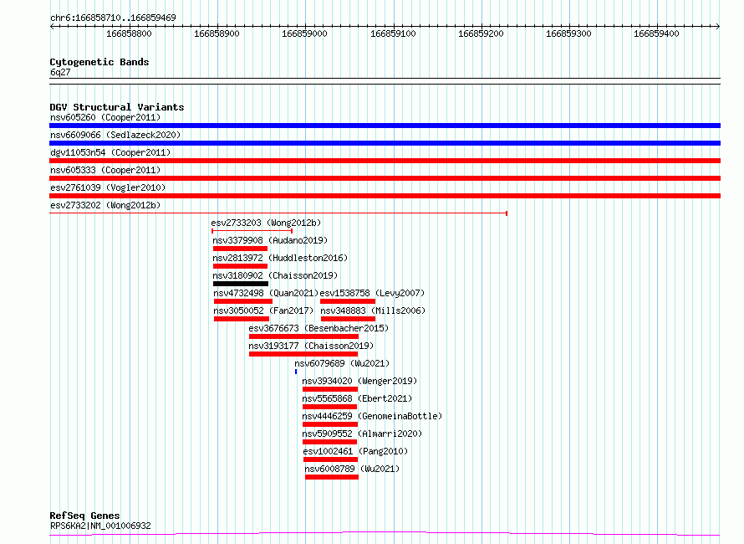Image resolution: width=744 pixels, height=544 pixels.
Task: Select the blue bar under nsv6609066
Action: click(x=385, y=143)
